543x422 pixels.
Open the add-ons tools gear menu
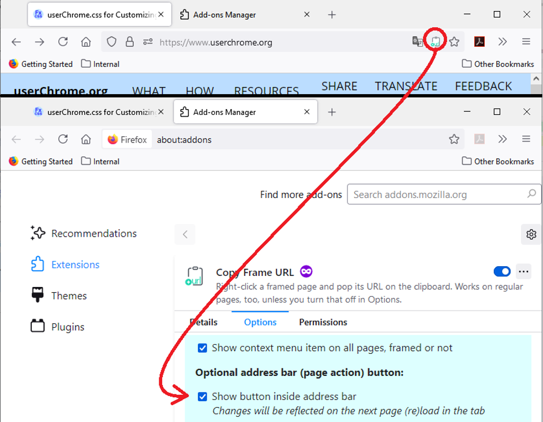pyautogui.click(x=531, y=234)
